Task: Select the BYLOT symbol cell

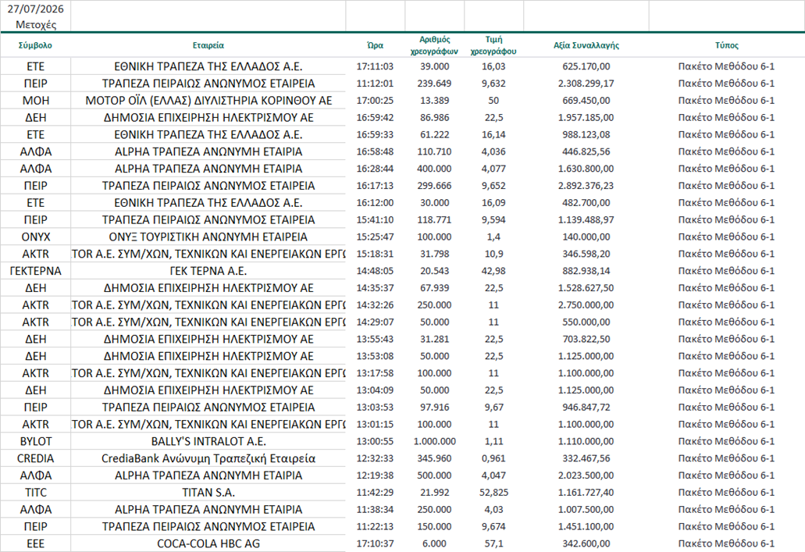Action: [x=35, y=442]
